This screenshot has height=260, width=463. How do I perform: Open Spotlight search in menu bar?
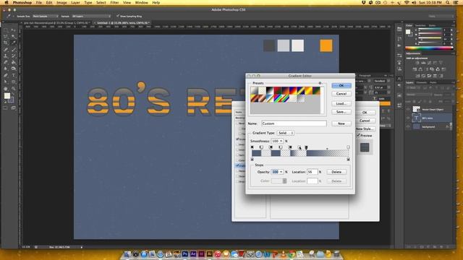pyautogui.click(x=448, y=3)
